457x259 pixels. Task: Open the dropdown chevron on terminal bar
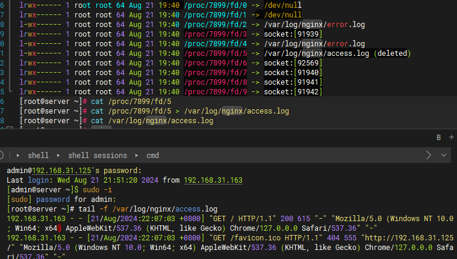(x=444, y=155)
